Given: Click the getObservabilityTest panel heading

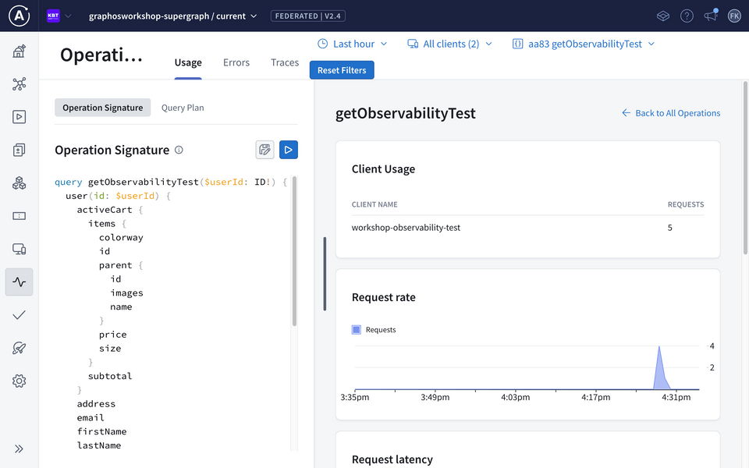Looking at the screenshot, I should pyautogui.click(x=406, y=113).
